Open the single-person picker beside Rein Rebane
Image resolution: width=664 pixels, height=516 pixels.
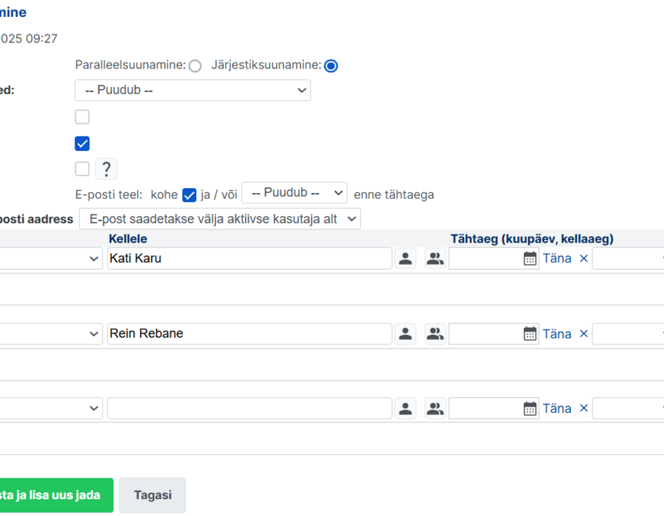[405, 334]
